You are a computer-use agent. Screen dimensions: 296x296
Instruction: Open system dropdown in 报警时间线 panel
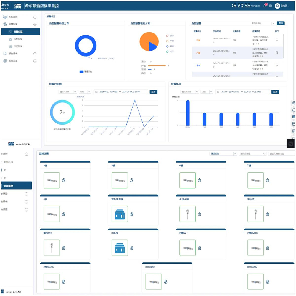point(67,92)
